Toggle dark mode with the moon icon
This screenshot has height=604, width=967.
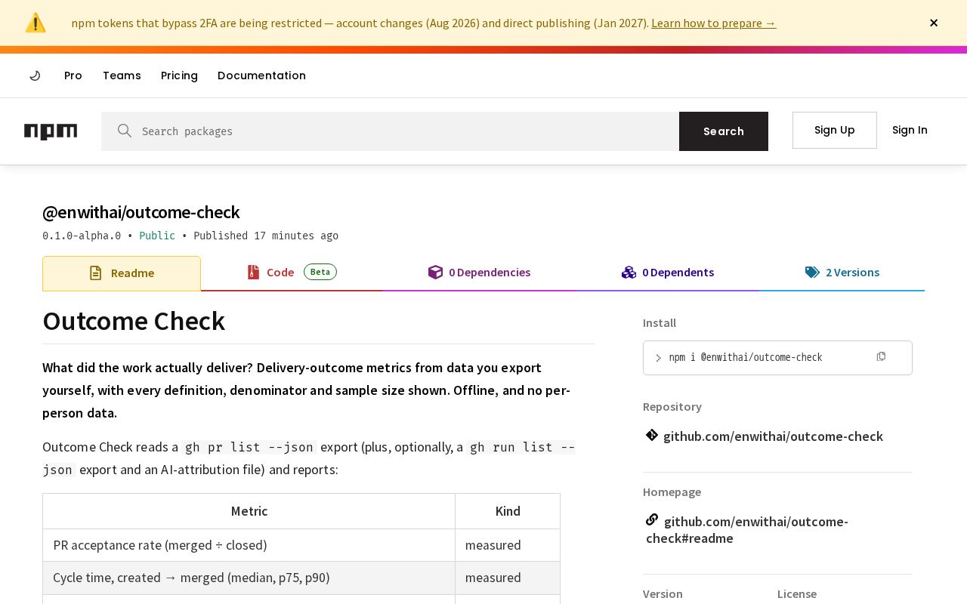[x=35, y=75]
